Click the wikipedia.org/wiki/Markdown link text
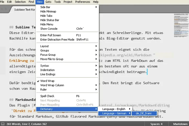Viewport: 189px width, 126px height. tap(125, 55)
